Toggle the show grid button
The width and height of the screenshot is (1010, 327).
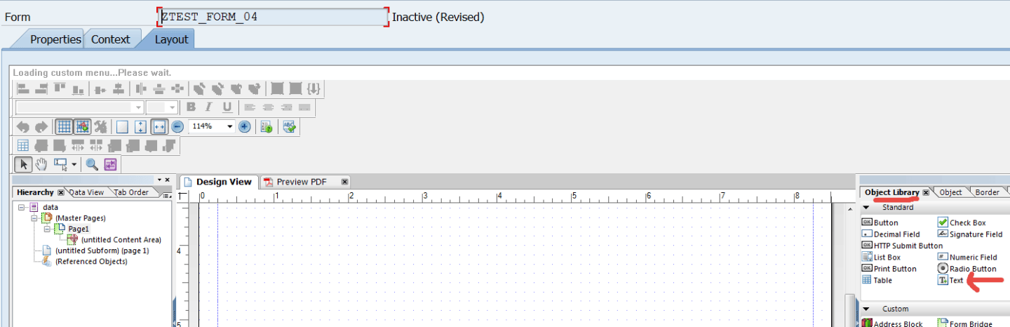64,127
